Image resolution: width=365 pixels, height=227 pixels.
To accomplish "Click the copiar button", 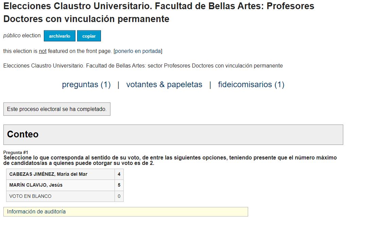I will [89, 36].
